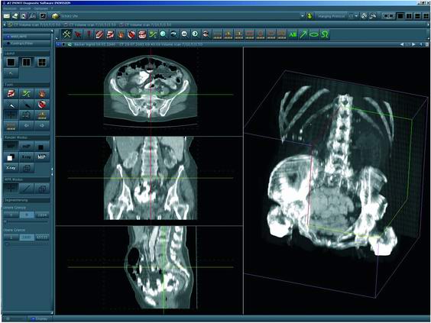
Task: Go to the next series with right arrow
Action: point(413,44)
